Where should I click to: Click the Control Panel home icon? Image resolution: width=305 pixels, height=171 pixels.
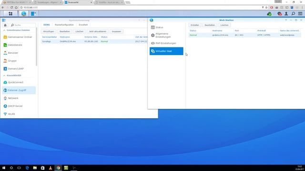5,25
